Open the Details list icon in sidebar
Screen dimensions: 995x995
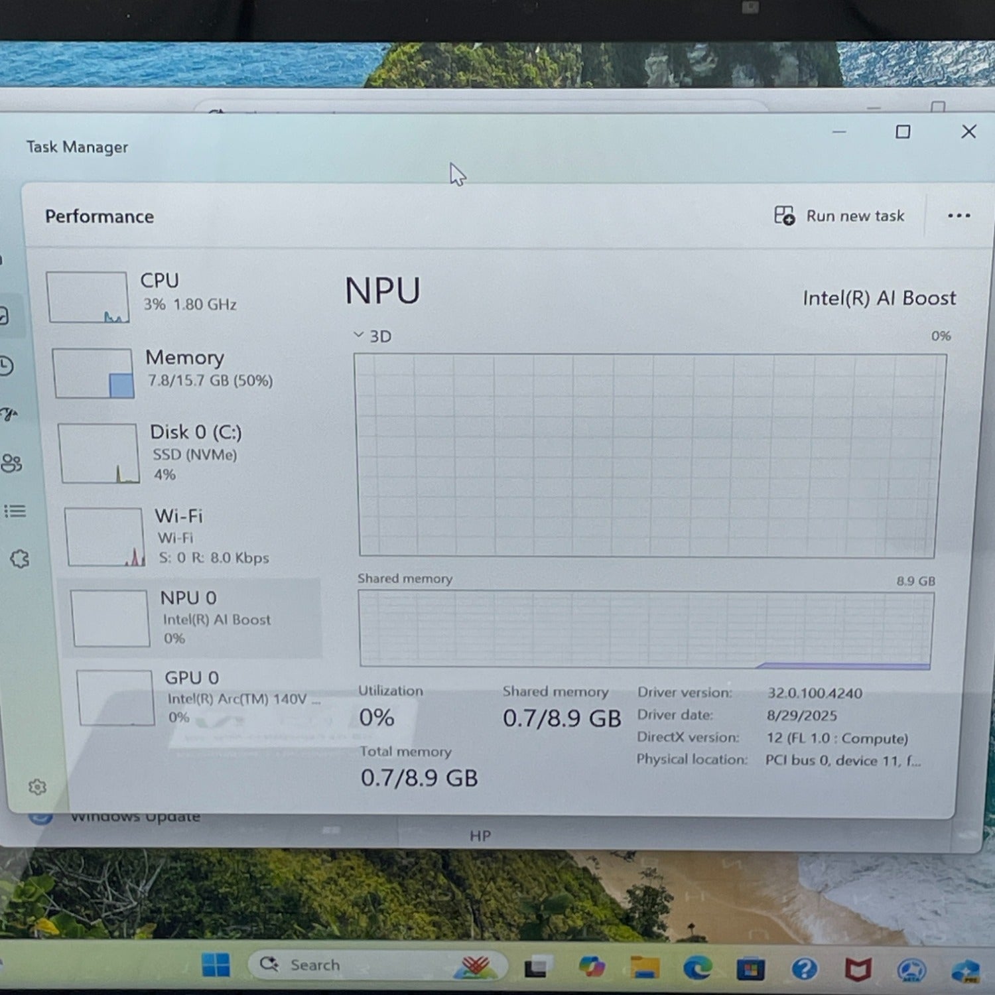(x=15, y=511)
